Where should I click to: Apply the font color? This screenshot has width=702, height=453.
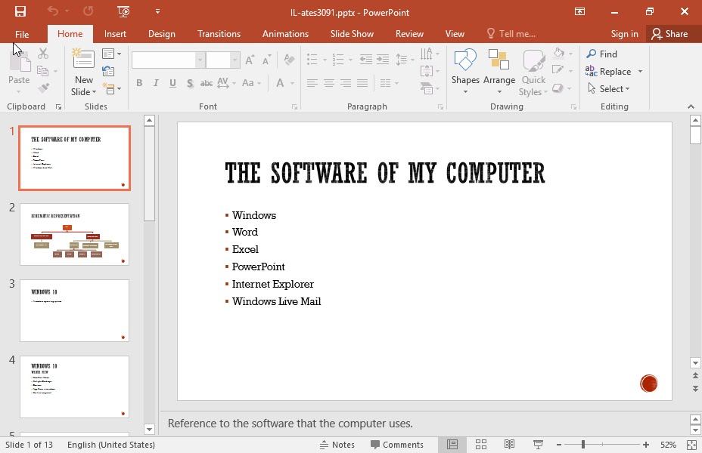coord(280,83)
